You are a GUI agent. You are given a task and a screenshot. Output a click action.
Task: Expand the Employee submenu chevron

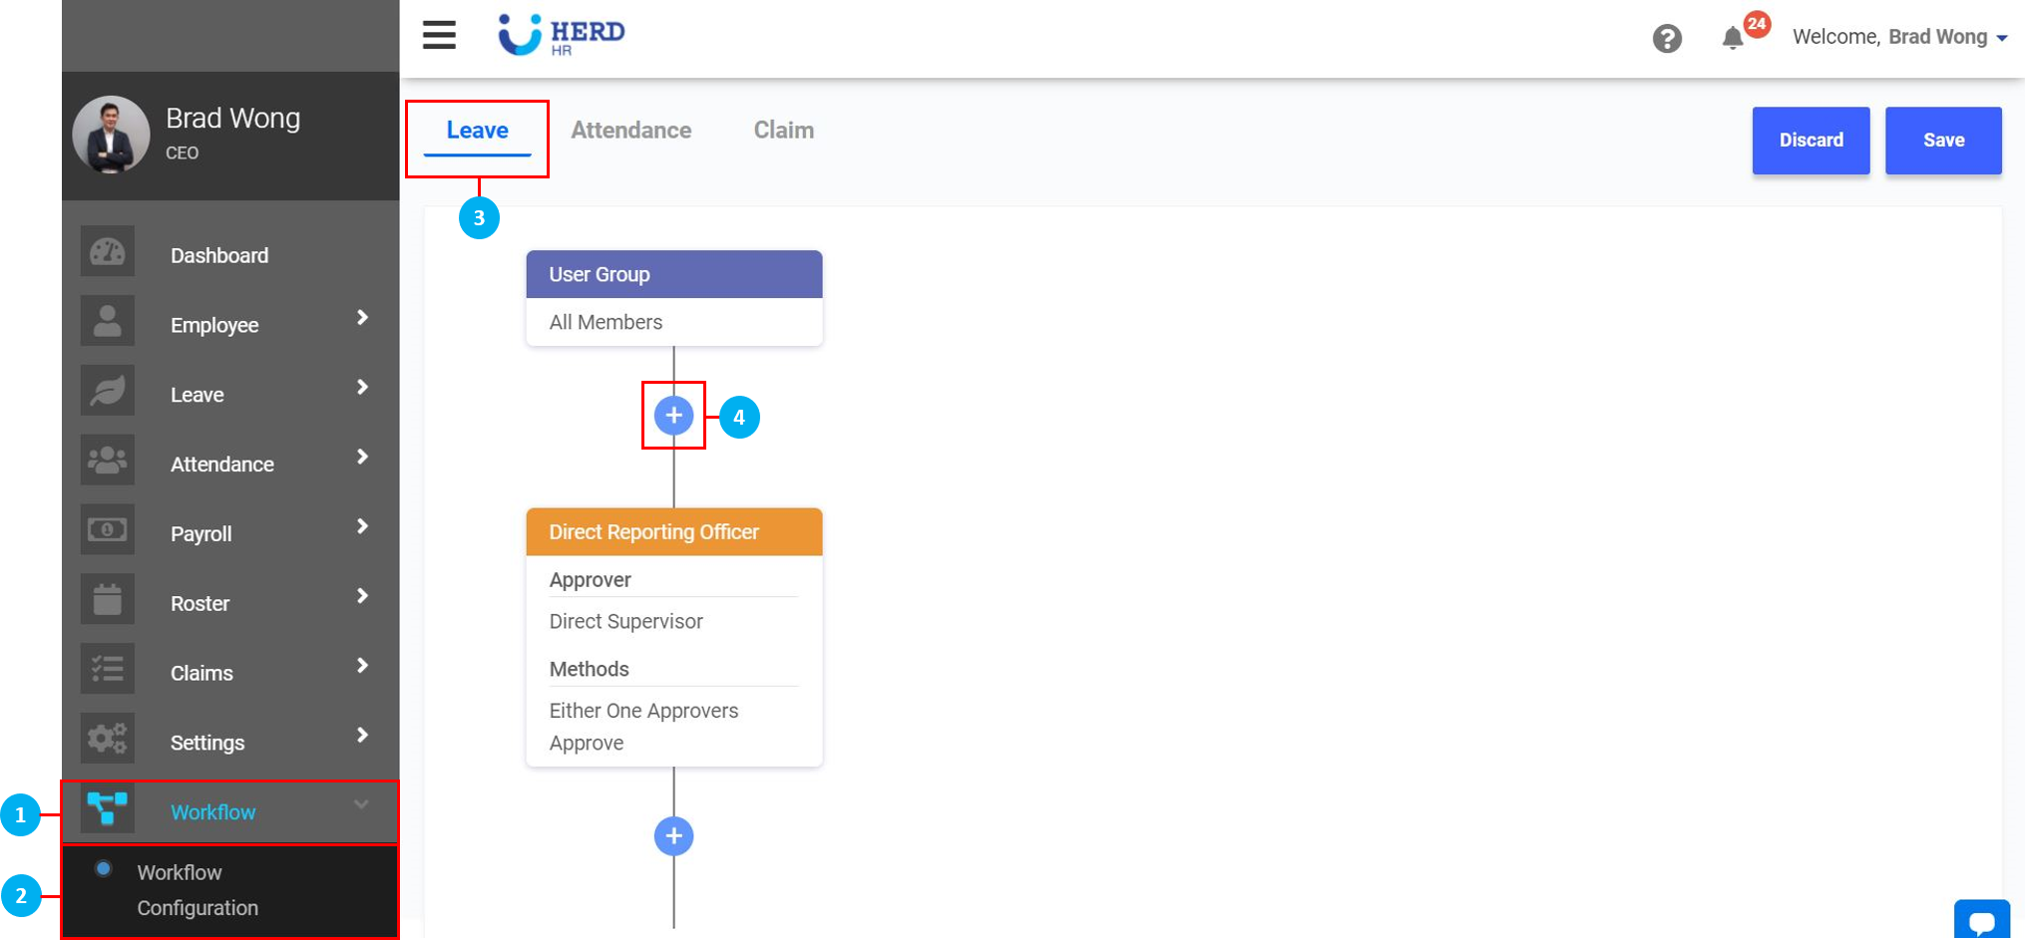[362, 317]
